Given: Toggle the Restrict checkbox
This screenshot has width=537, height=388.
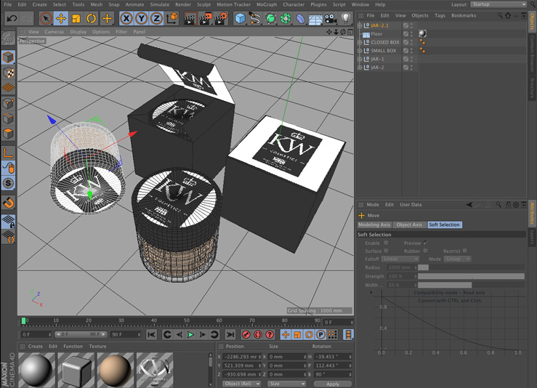Looking at the screenshot, I should tap(465, 251).
